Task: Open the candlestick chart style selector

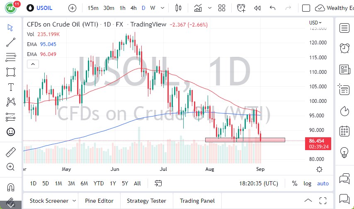Action: (x=179, y=8)
